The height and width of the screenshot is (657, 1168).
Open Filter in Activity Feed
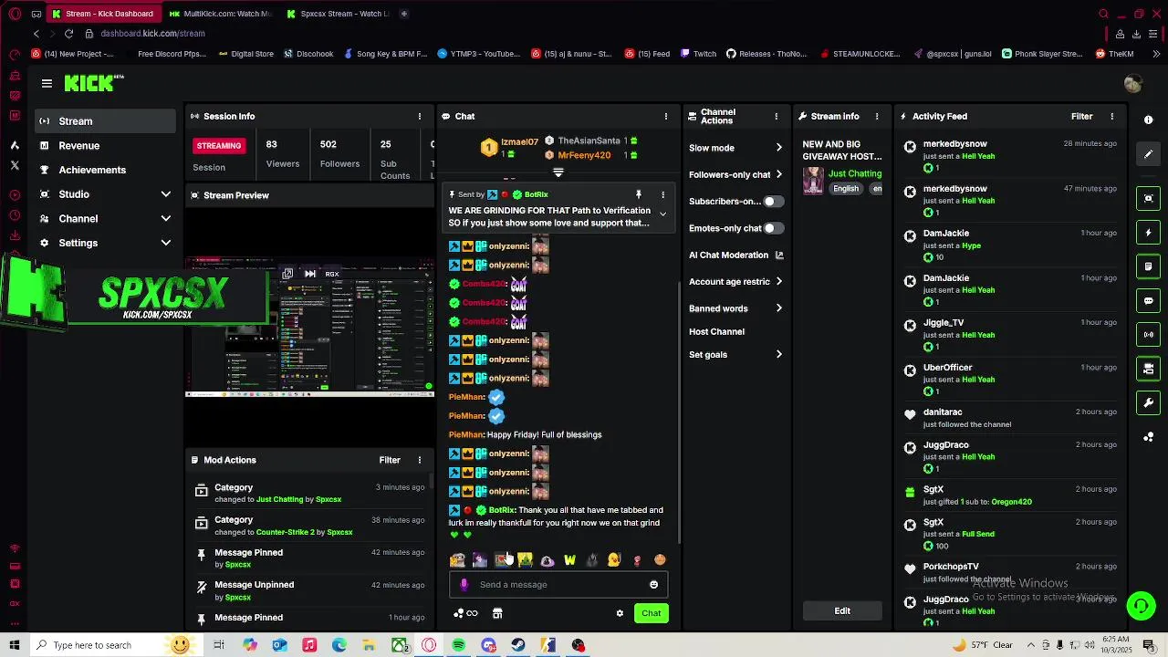pyautogui.click(x=1081, y=116)
